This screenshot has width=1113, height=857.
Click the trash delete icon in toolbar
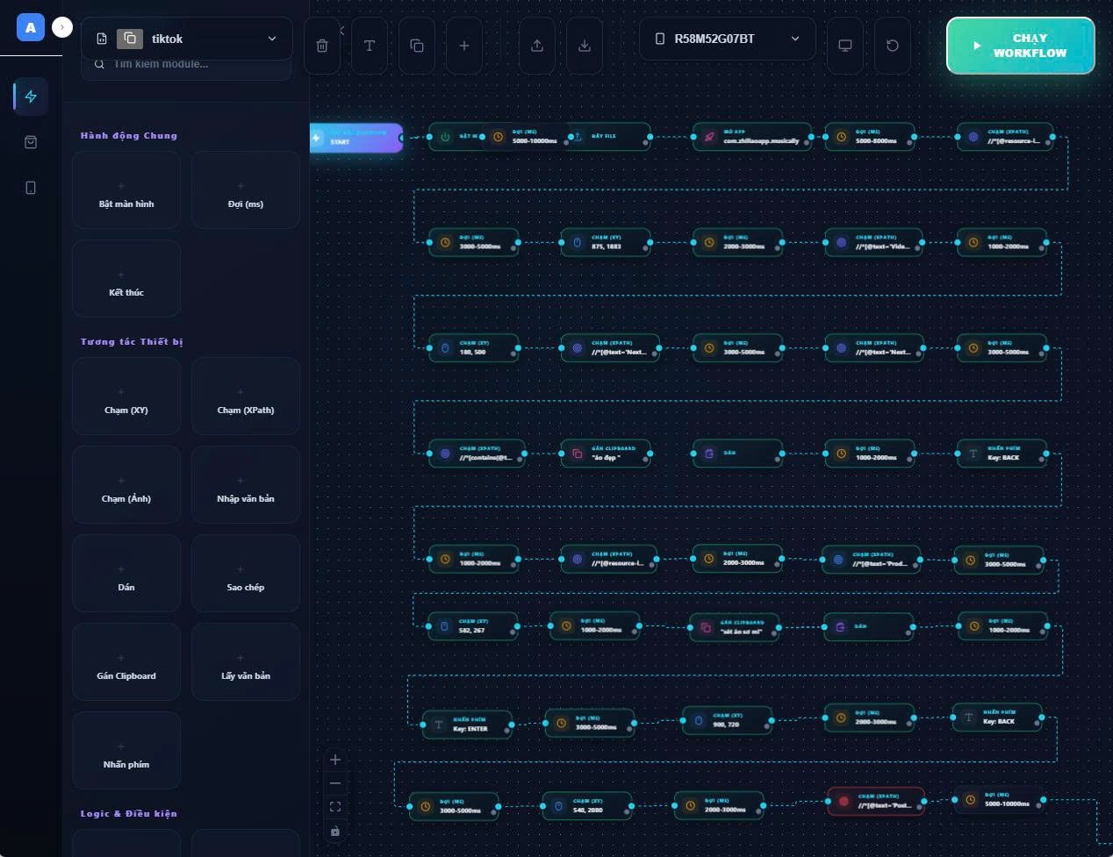pos(322,46)
